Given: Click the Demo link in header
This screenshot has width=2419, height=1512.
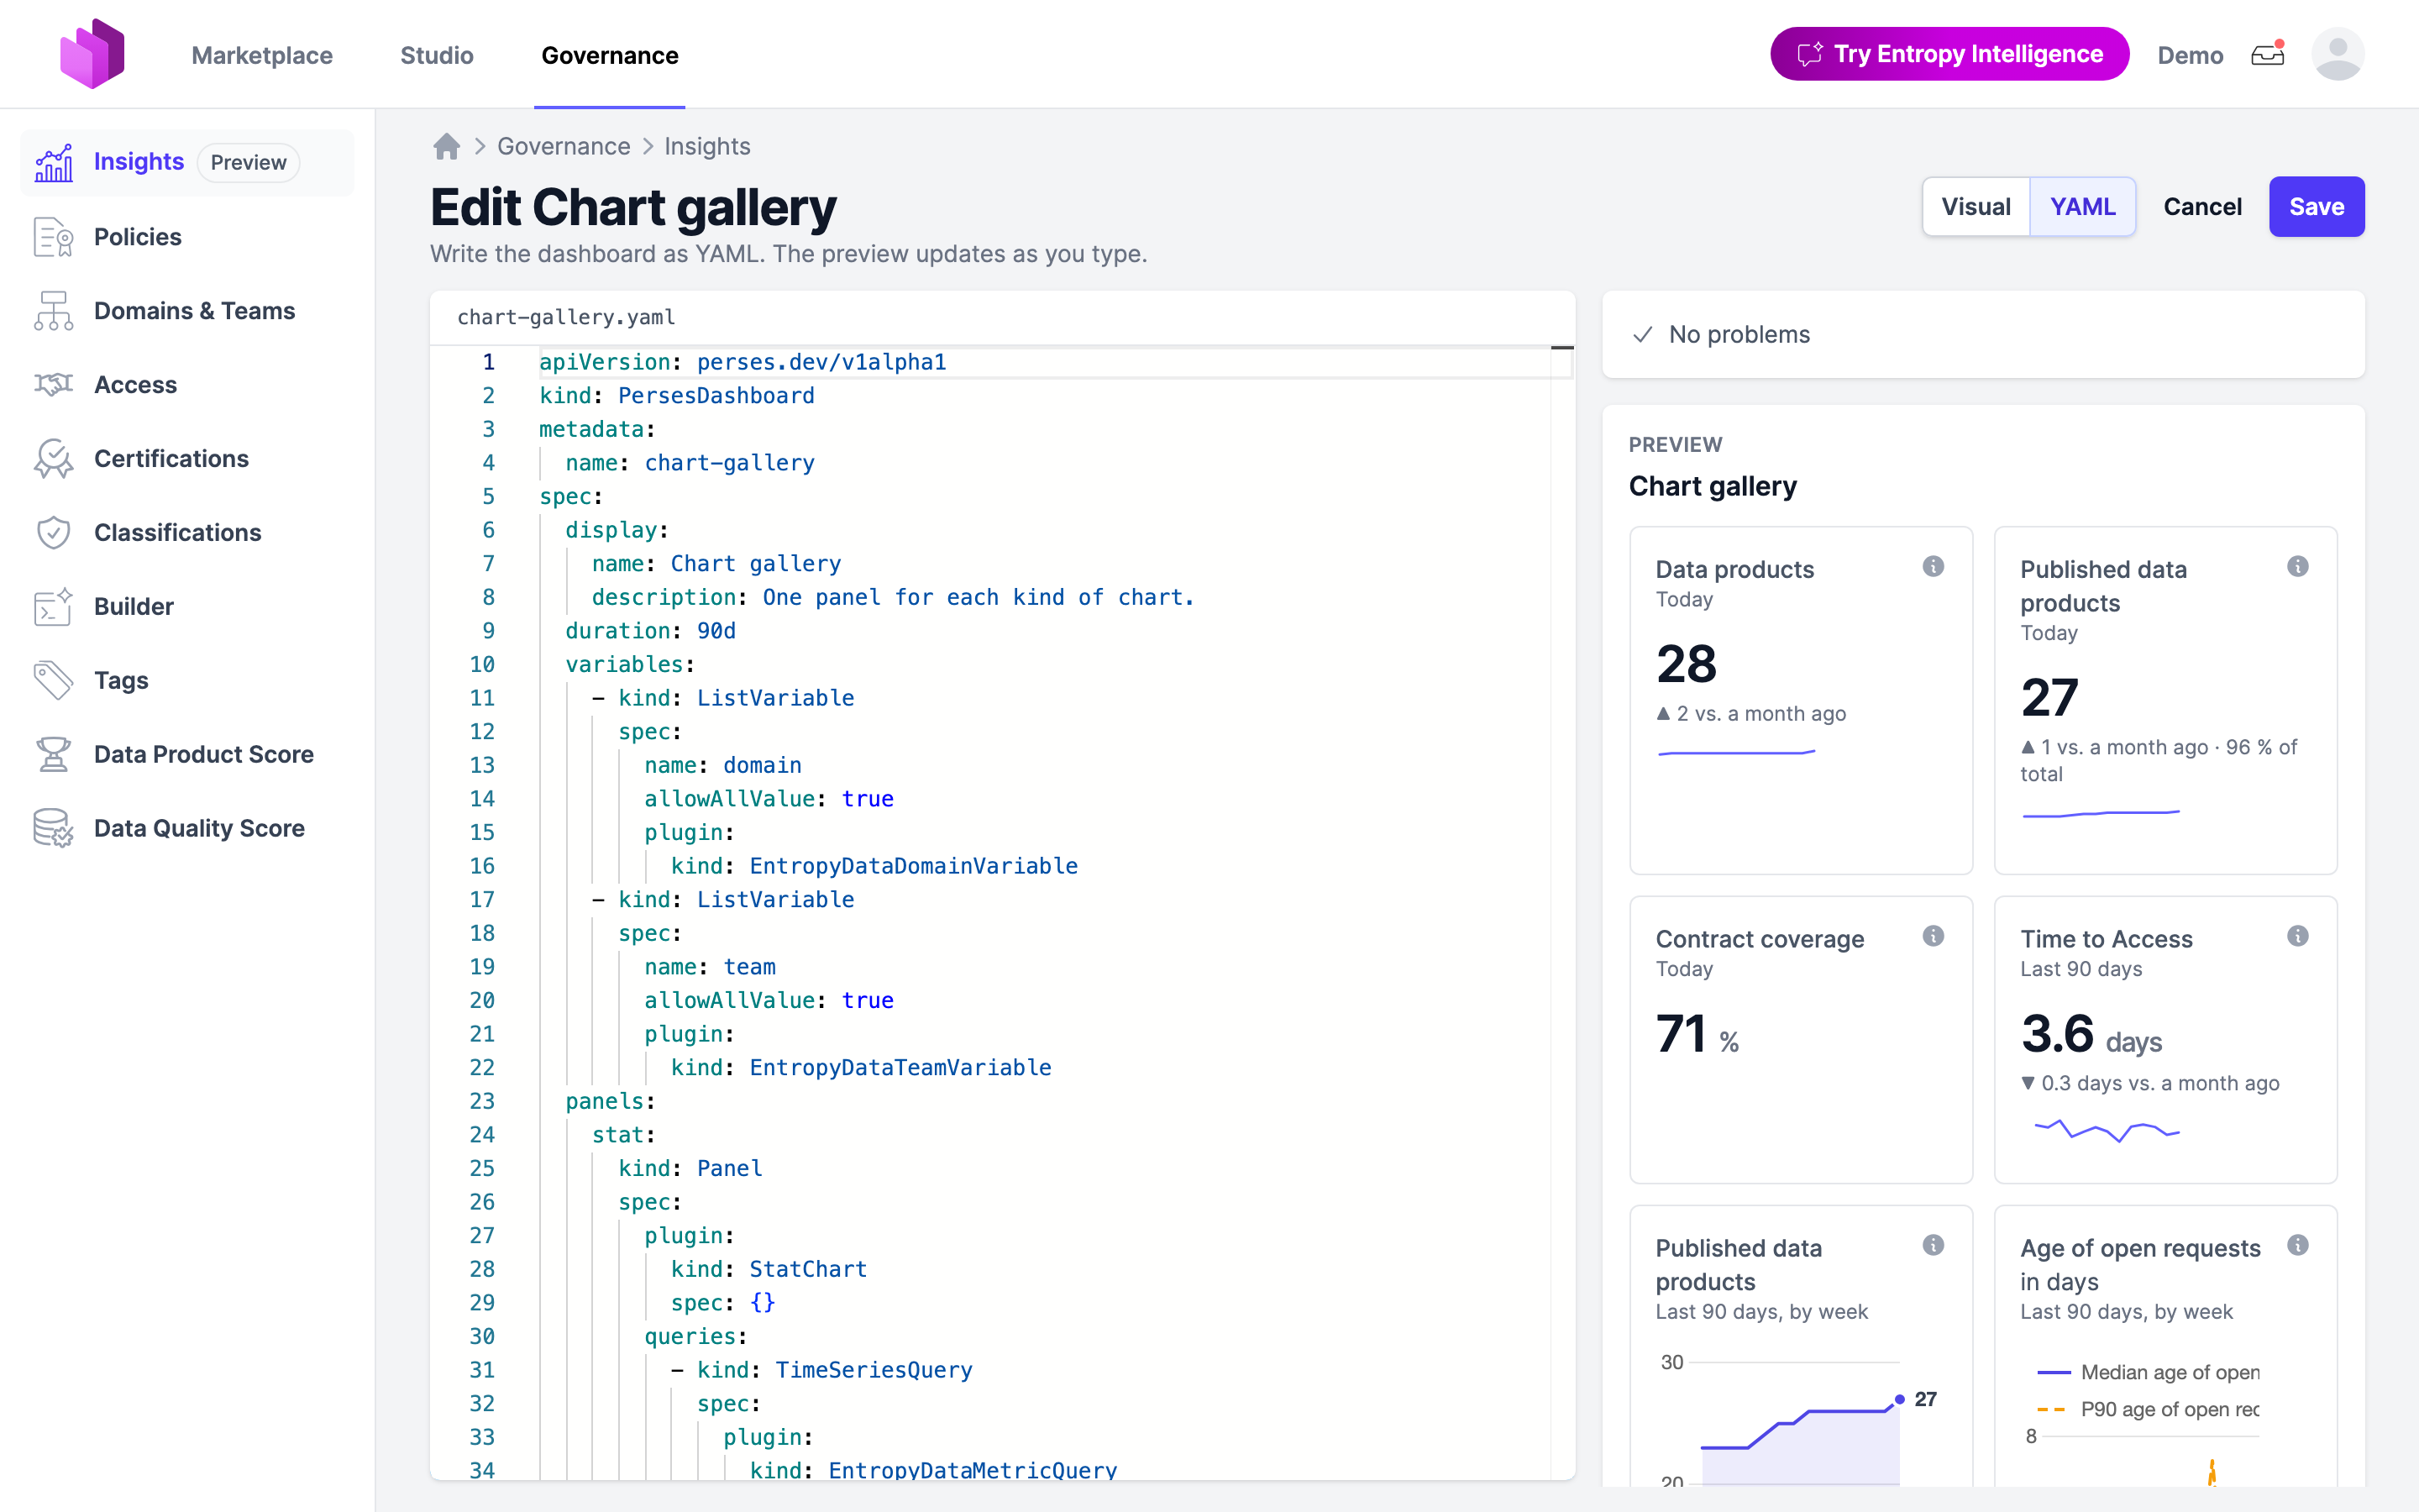Looking at the screenshot, I should pos(2190,55).
